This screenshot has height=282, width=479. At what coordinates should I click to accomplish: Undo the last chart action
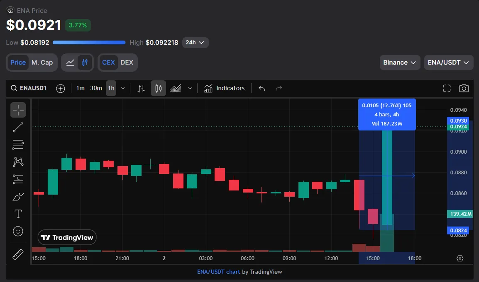point(262,89)
